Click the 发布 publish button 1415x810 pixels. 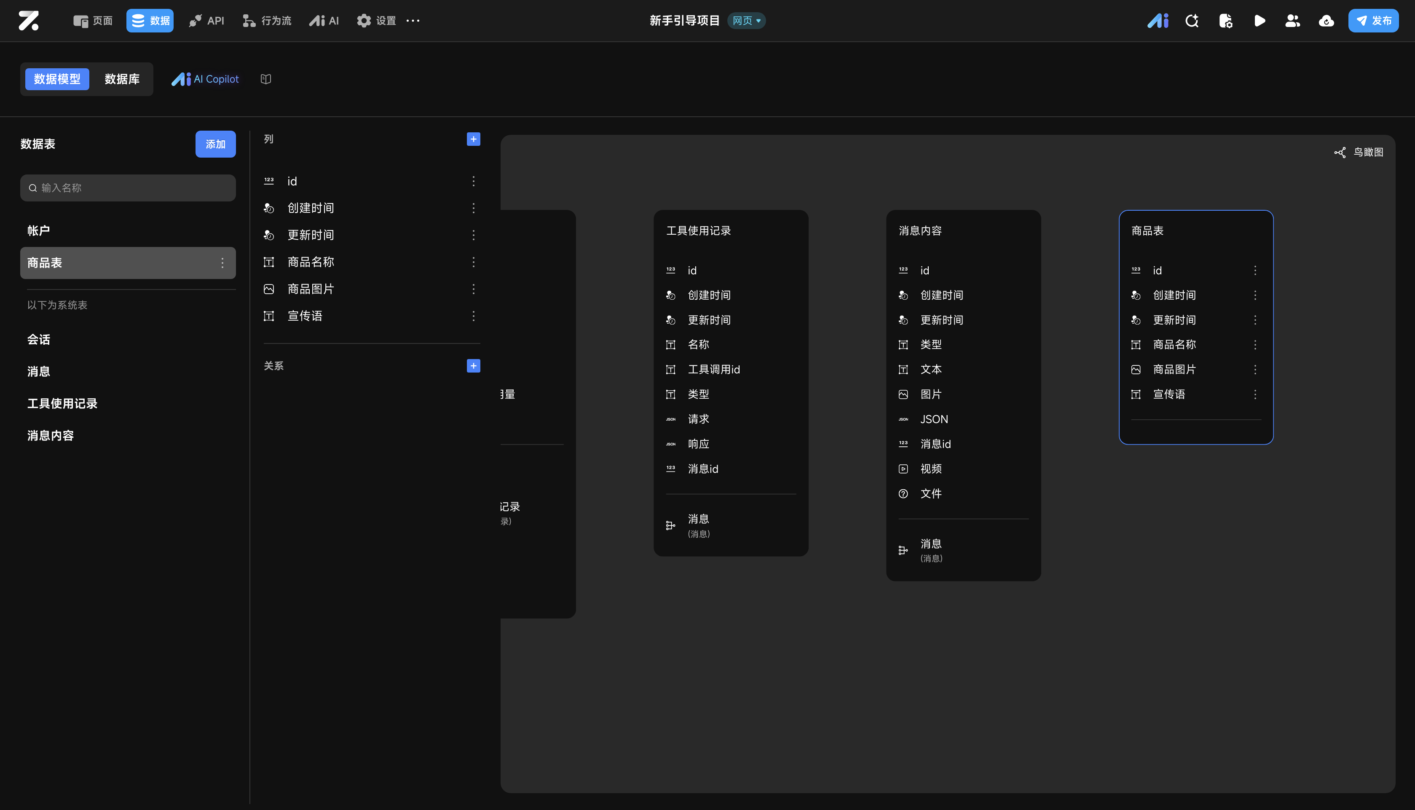1373,21
